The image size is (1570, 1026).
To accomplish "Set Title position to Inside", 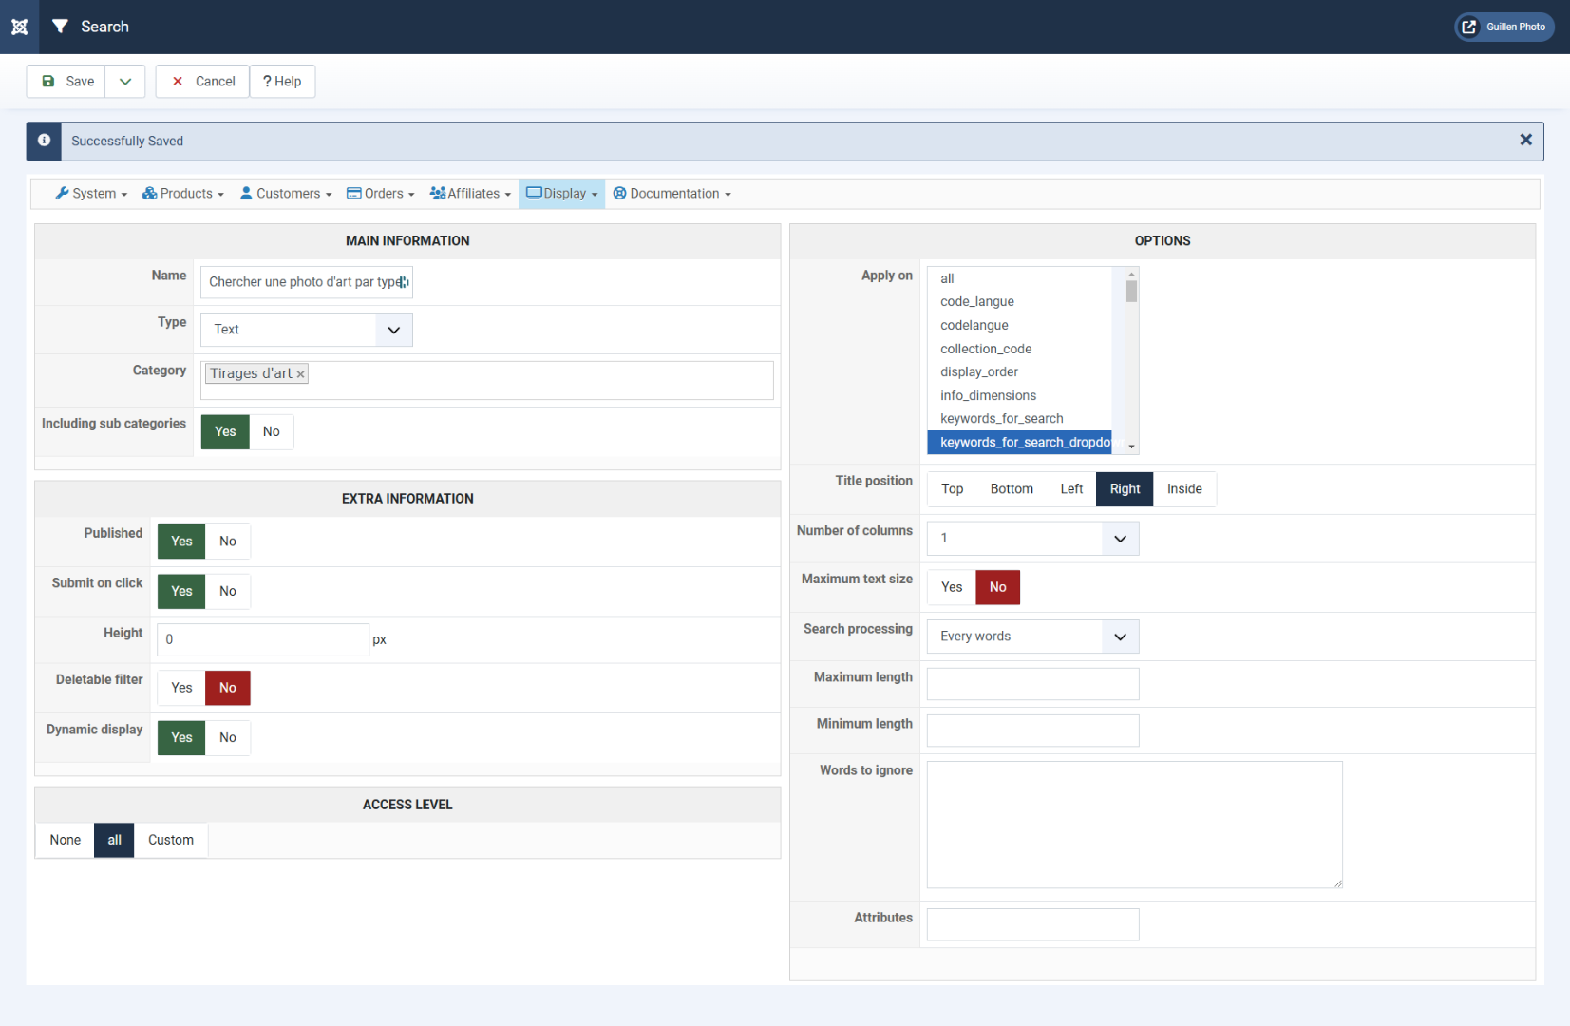I will pyautogui.click(x=1183, y=489).
